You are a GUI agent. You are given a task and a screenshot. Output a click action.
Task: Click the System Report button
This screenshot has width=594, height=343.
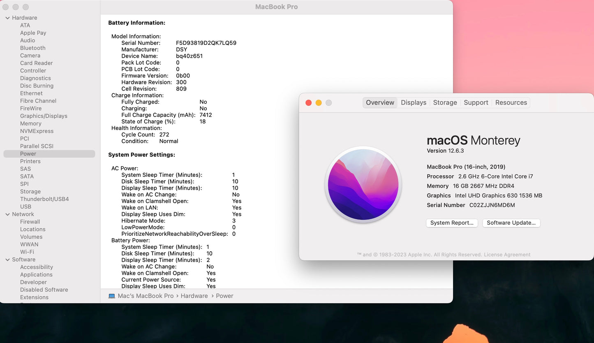(x=452, y=223)
